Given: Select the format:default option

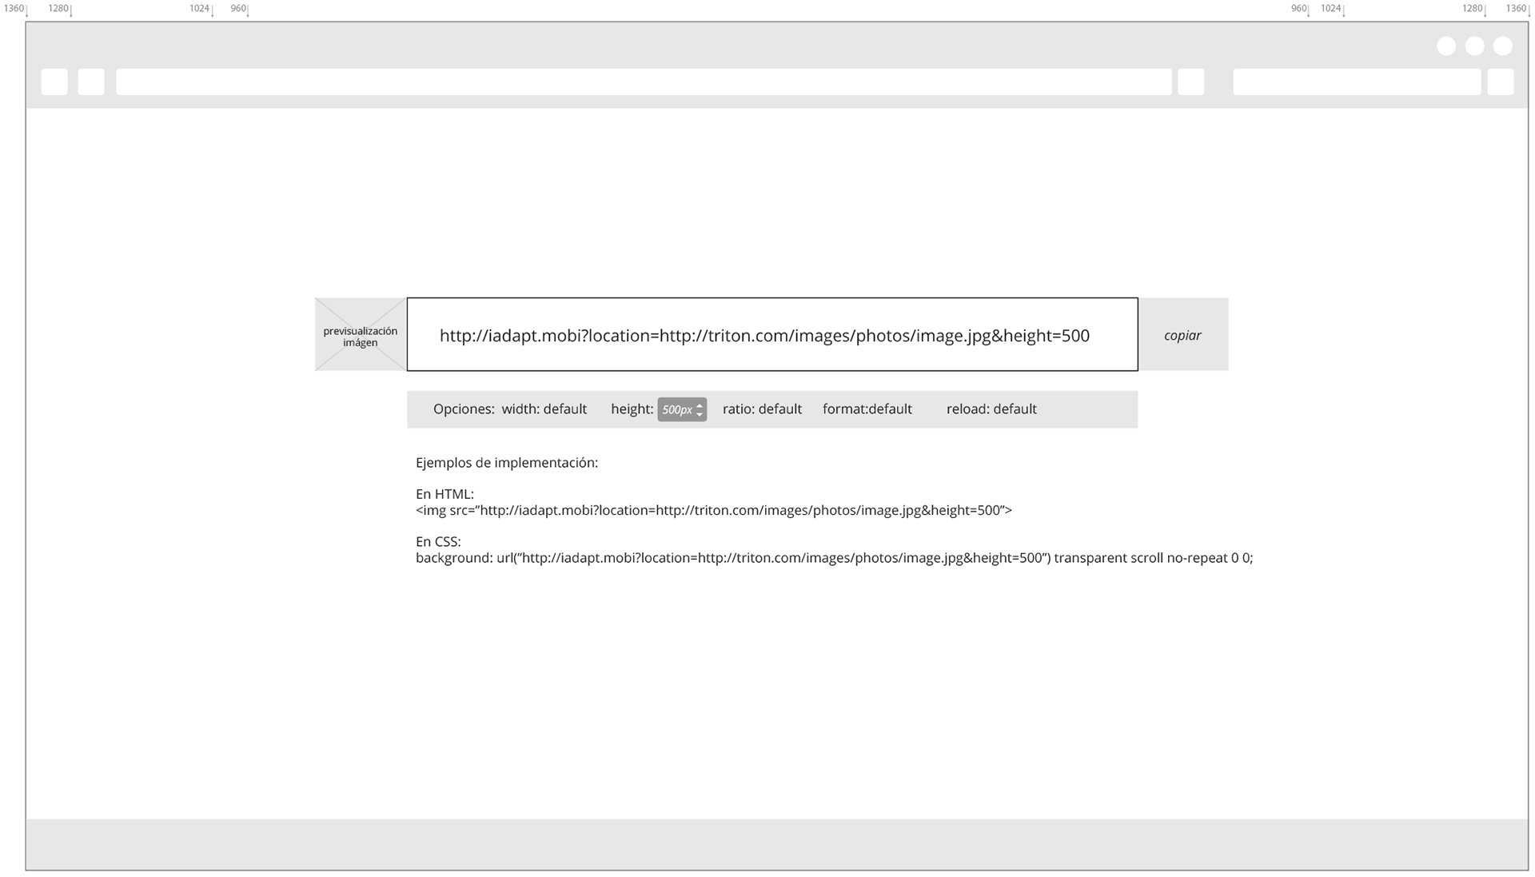Looking at the screenshot, I should coord(867,409).
